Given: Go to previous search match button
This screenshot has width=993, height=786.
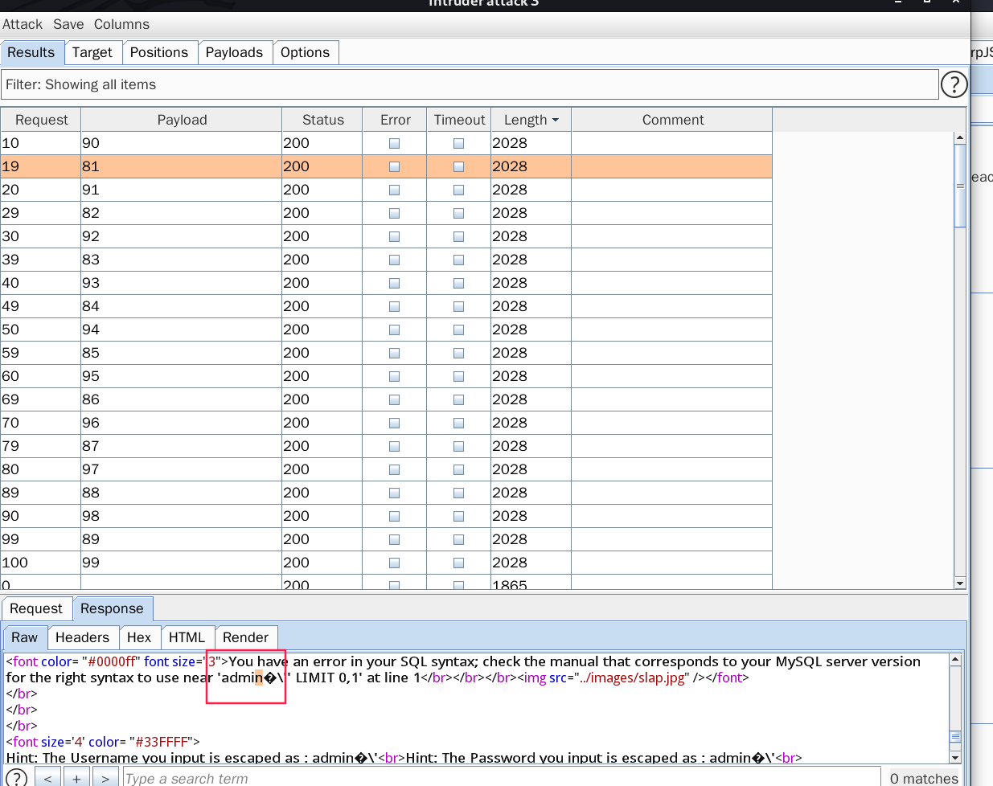Looking at the screenshot, I should coord(47,778).
